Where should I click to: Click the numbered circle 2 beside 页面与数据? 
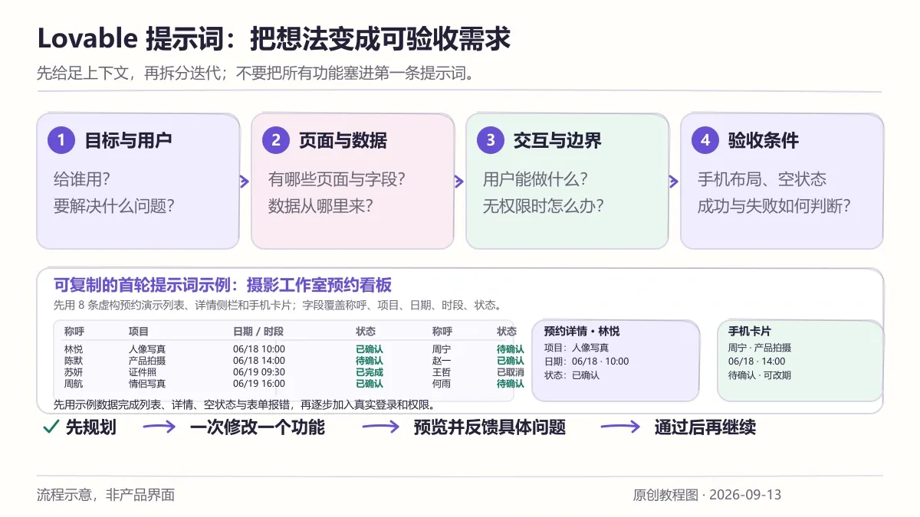[276, 140]
